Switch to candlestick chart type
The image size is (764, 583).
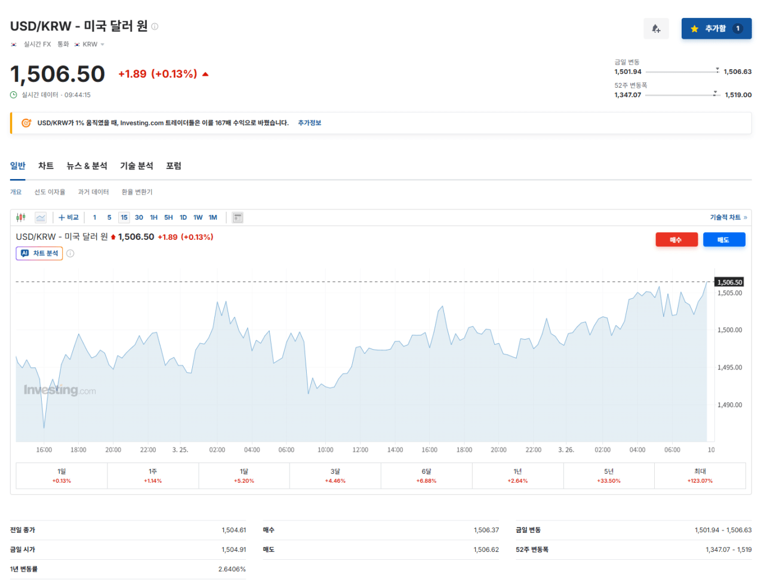(x=21, y=217)
